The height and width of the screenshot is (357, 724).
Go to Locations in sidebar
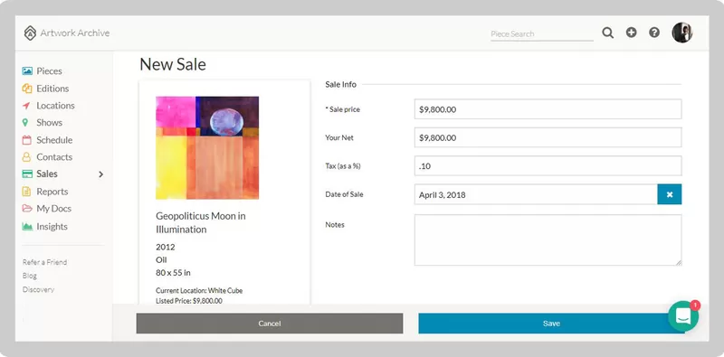click(x=55, y=106)
